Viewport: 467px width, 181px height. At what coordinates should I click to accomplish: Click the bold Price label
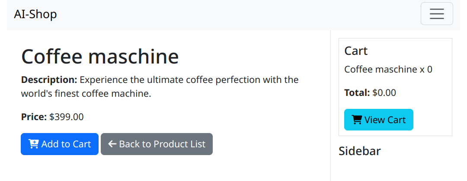[34, 117]
